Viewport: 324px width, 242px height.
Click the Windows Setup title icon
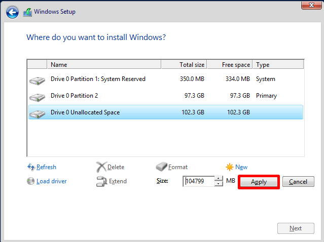click(x=27, y=12)
